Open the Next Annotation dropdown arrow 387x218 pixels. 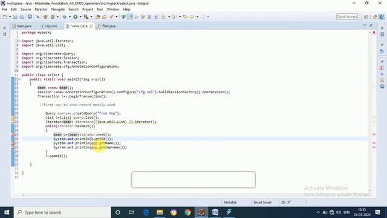169,17
